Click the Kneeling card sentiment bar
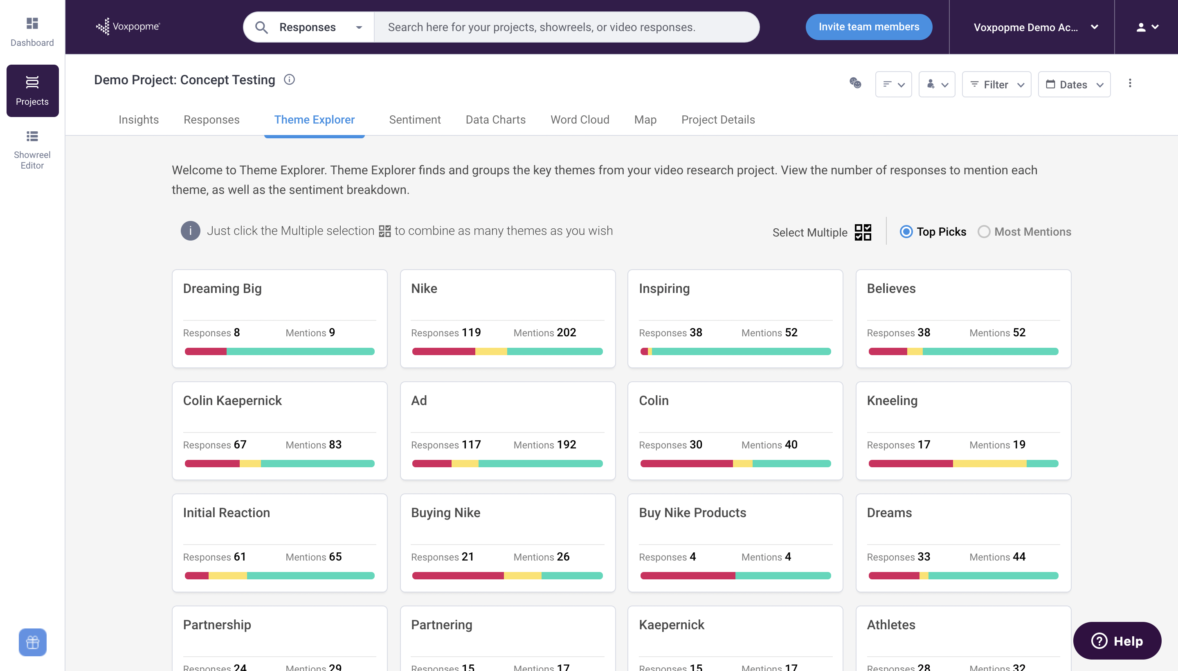Image resolution: width=1178 pixels, height=671 pixels. [x=963, y=464]
